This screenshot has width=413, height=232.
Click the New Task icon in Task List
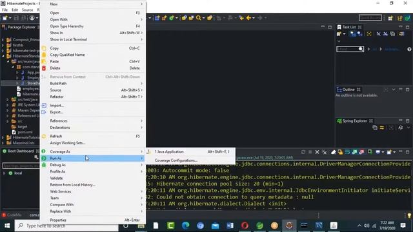click(x=339, y=34)
